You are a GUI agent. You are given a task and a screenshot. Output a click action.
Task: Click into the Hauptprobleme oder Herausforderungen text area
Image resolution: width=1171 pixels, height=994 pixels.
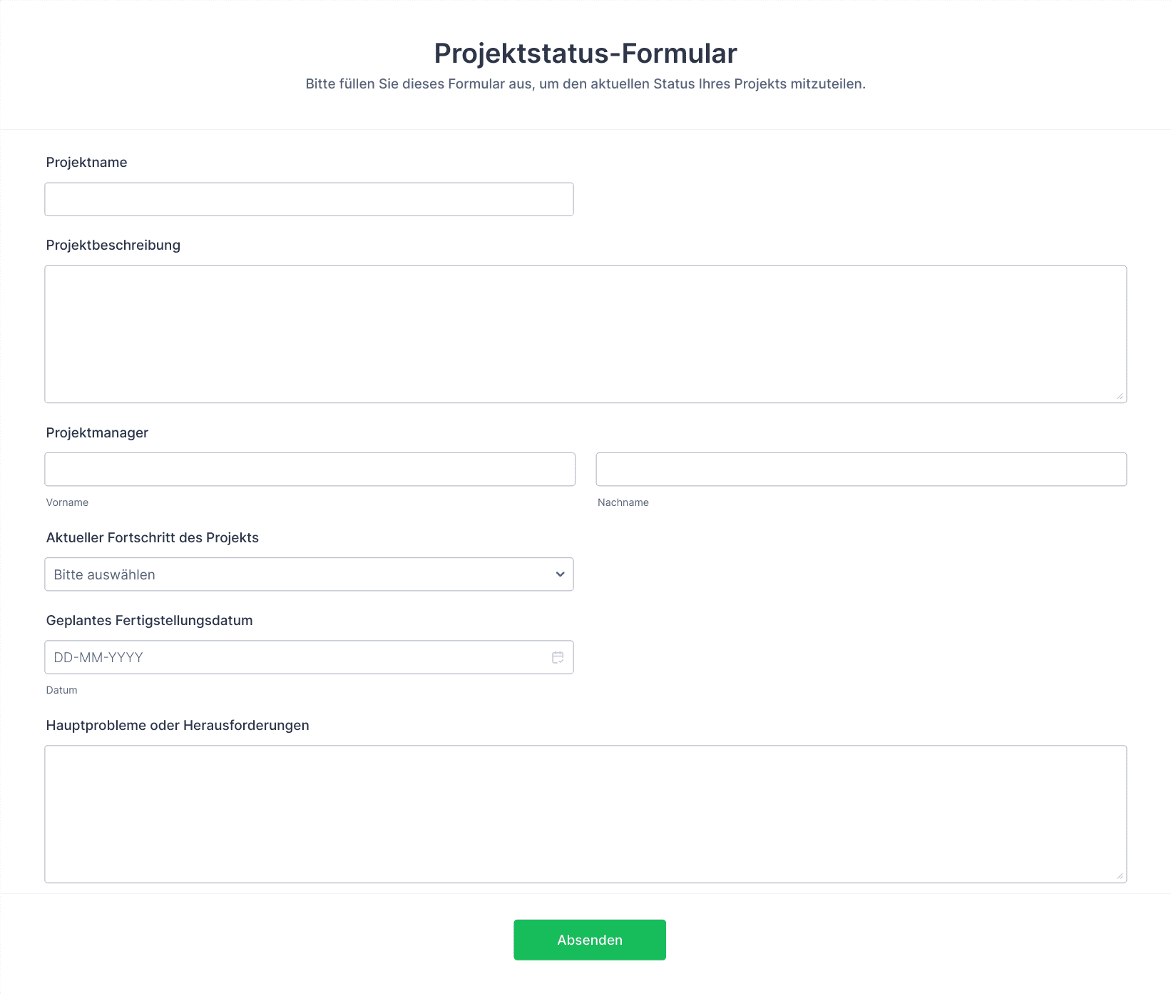[x=585, y=813]
